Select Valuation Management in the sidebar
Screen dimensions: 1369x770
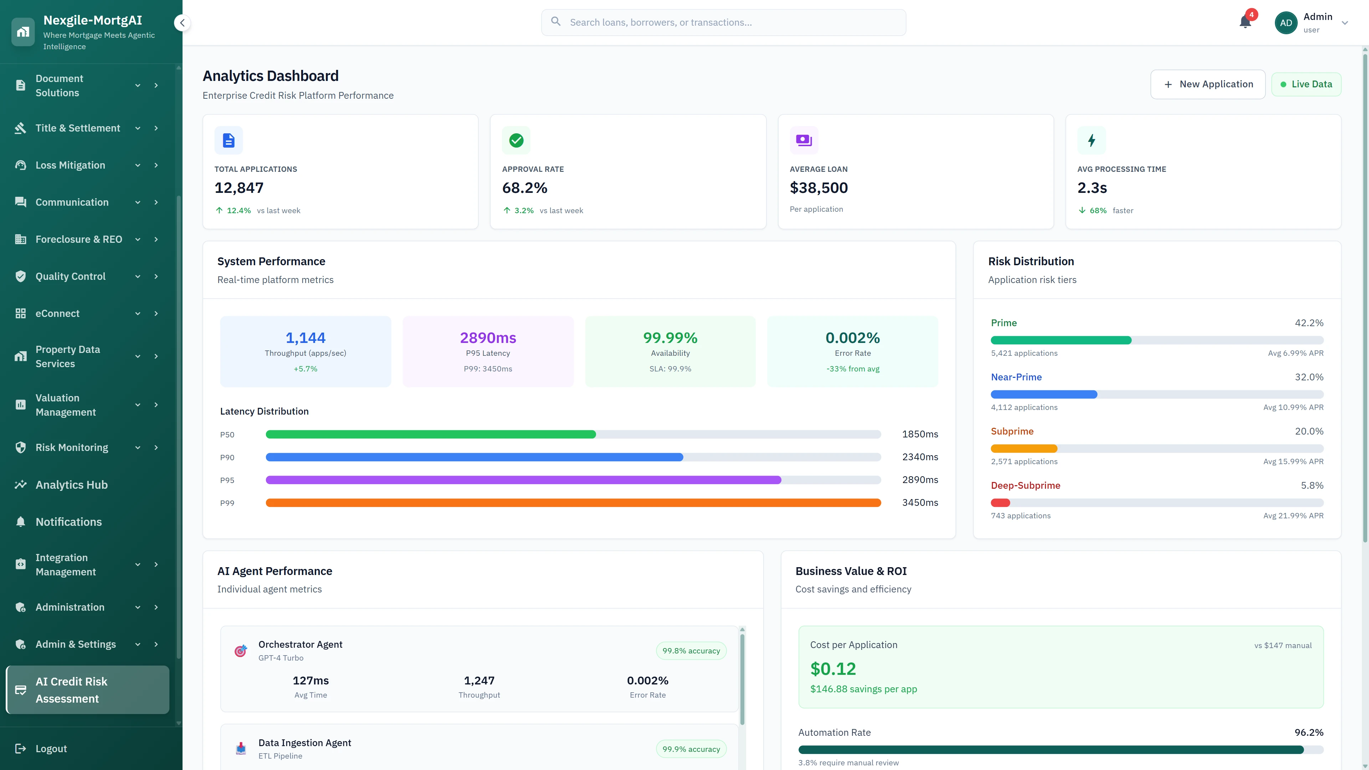(x=65, y=404)
